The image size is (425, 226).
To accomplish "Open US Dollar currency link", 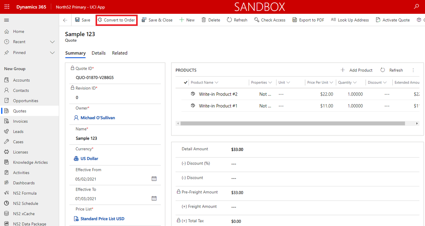I will (x=89, y=159).
